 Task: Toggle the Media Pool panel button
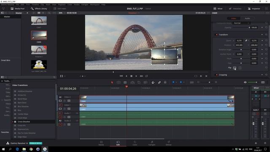click(17, 8)
